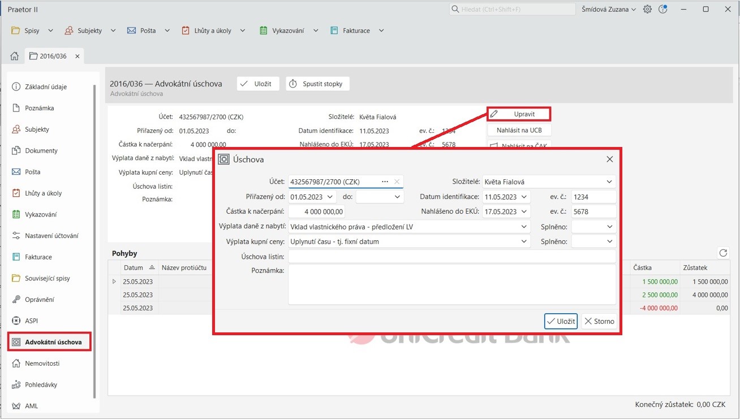Save the Úschova dialog with Uložit

click(560, 321)
